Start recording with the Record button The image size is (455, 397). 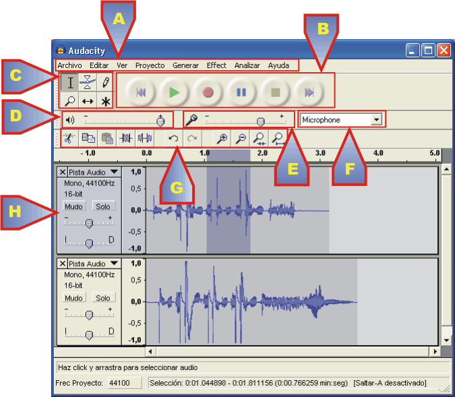tap(208, 92)
